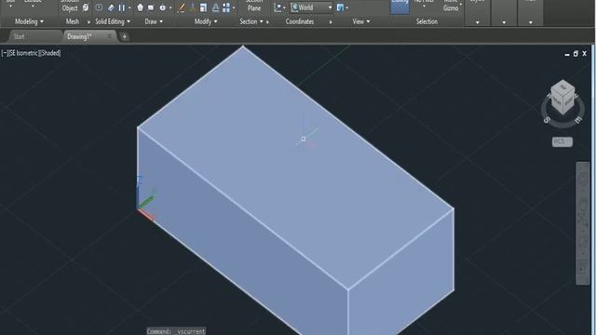
Task: Open dropdown beside the vertical bars icon
Action: 129,7
